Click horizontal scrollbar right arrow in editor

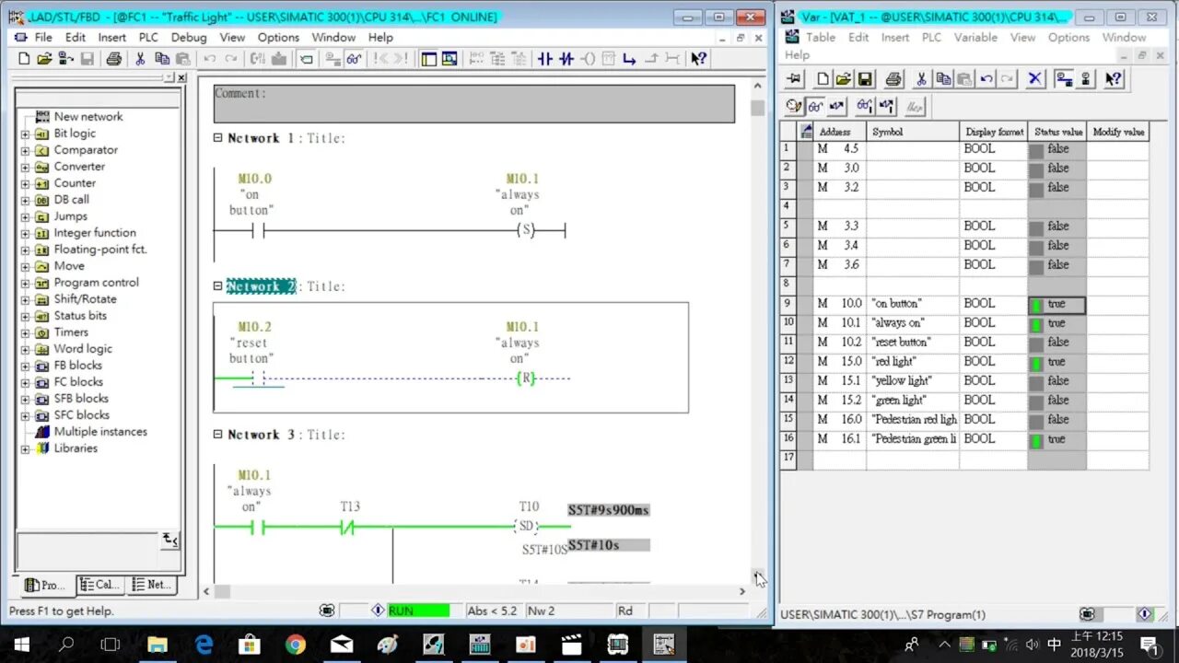[742, 591]
